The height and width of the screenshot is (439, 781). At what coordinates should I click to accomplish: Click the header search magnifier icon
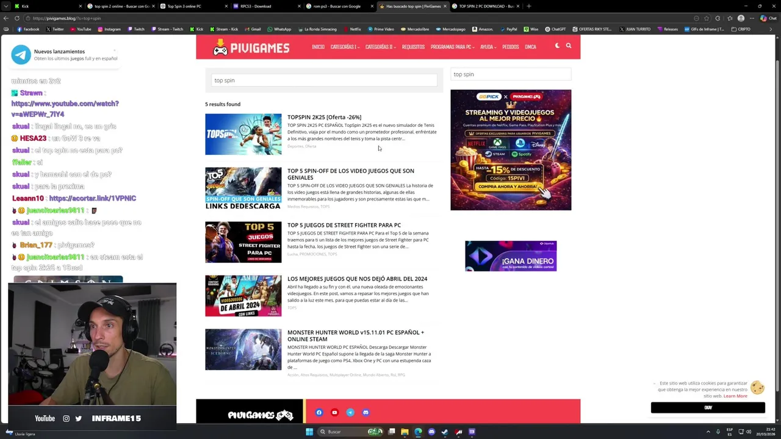point(569,46)
